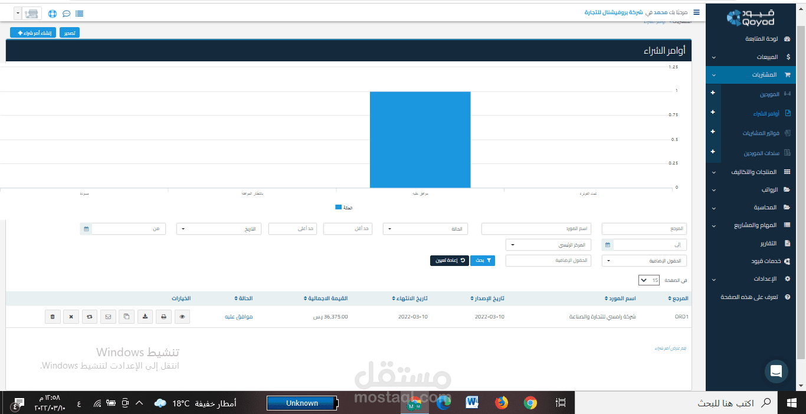Click calendar icon of إلى date field
The width and height of the screenshot is (806, 414).
tap(608, 245)
